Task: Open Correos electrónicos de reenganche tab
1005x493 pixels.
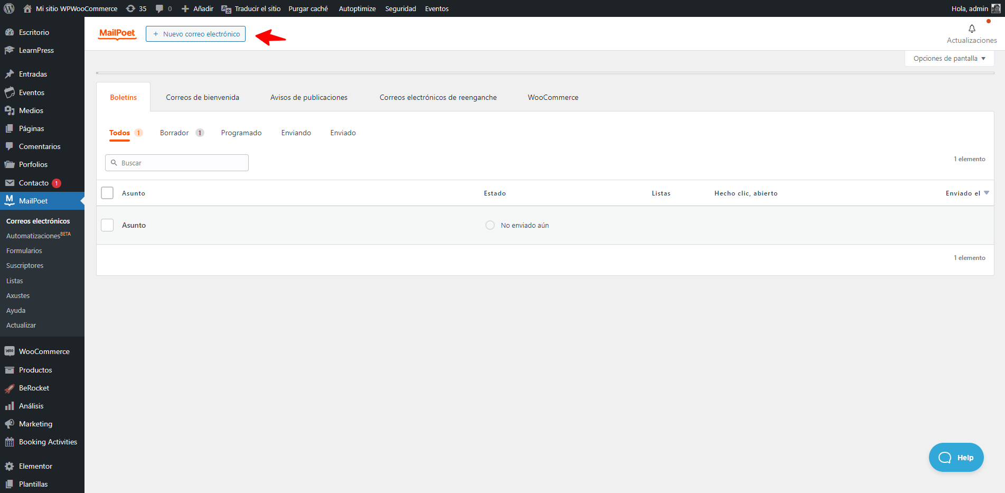Action: (x=438, y=97)
